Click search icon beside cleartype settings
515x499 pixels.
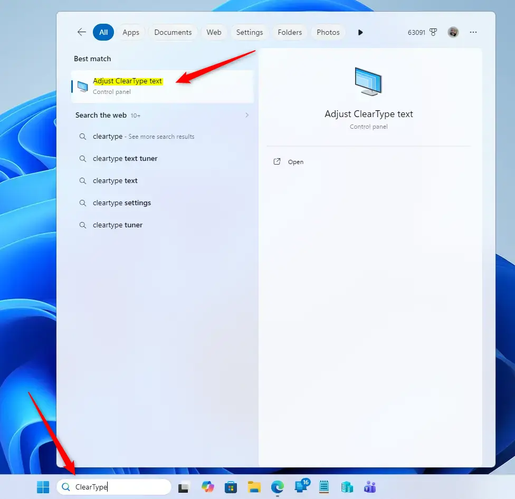pyautogui.click(x=83, y=203)
